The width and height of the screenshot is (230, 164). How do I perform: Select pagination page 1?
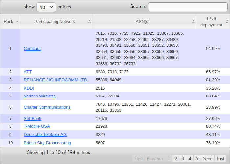point(169,159)
